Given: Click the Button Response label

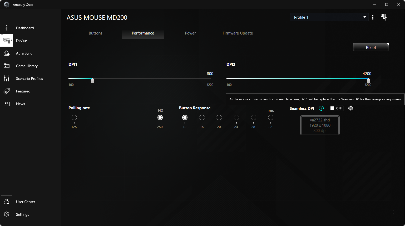Looking at the screenshot, I should pyautogui.click(x=195, y=108).
